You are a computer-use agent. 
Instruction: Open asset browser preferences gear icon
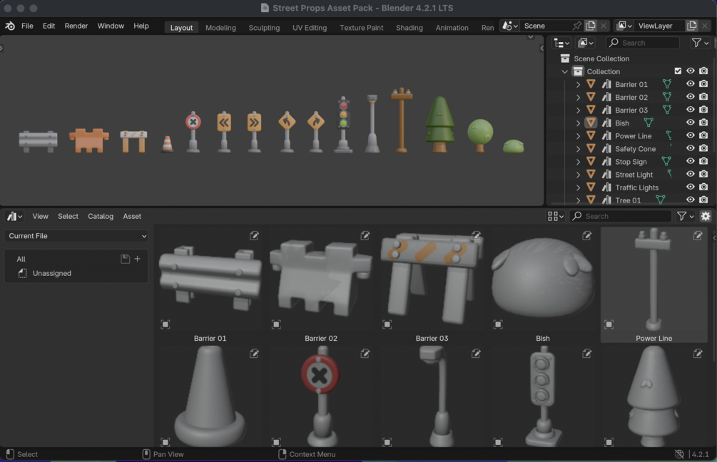[706, 216]
